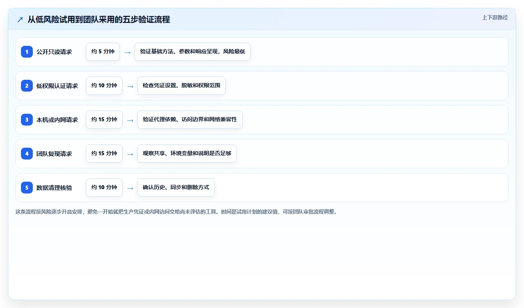
Task: Click the '公开只读请求' step title
Action: click(54, 52)
